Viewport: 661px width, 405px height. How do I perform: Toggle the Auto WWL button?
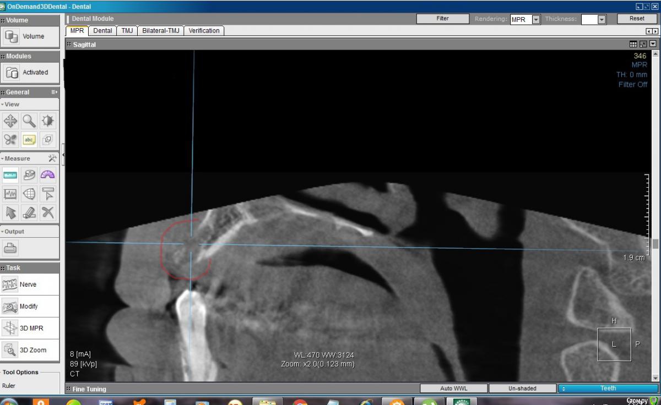tap(454, 388)
